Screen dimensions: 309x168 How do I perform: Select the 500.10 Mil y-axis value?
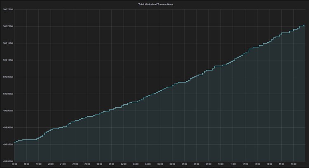[8, 60]
